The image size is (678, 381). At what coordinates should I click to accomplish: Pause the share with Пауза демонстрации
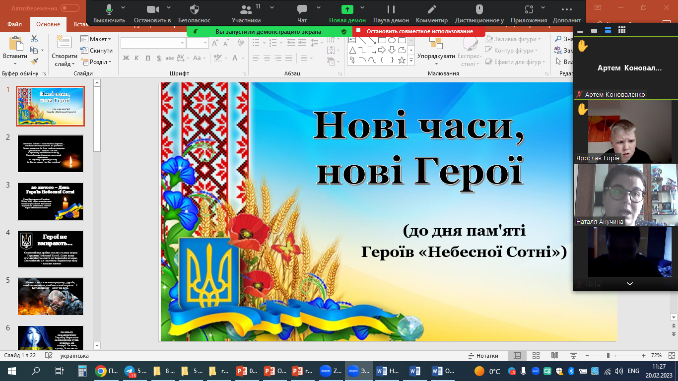point(391,13)
